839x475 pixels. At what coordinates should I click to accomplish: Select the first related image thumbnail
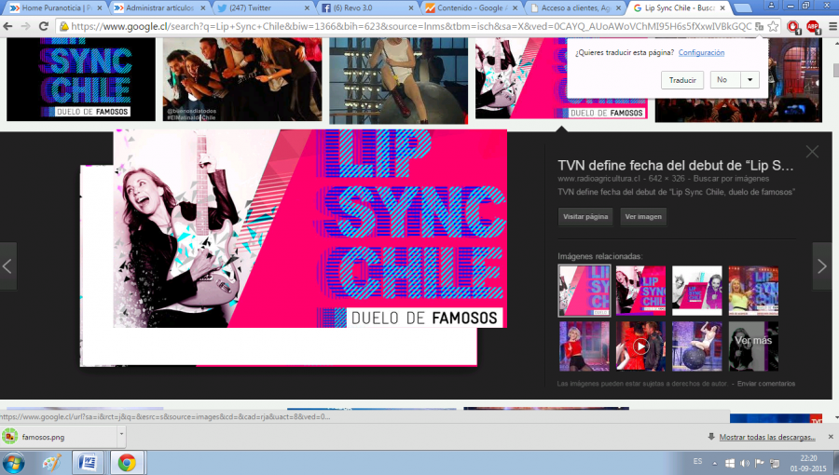[x=585, y=291]
